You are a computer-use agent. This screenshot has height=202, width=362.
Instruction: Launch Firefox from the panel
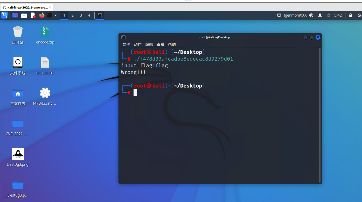42,15
